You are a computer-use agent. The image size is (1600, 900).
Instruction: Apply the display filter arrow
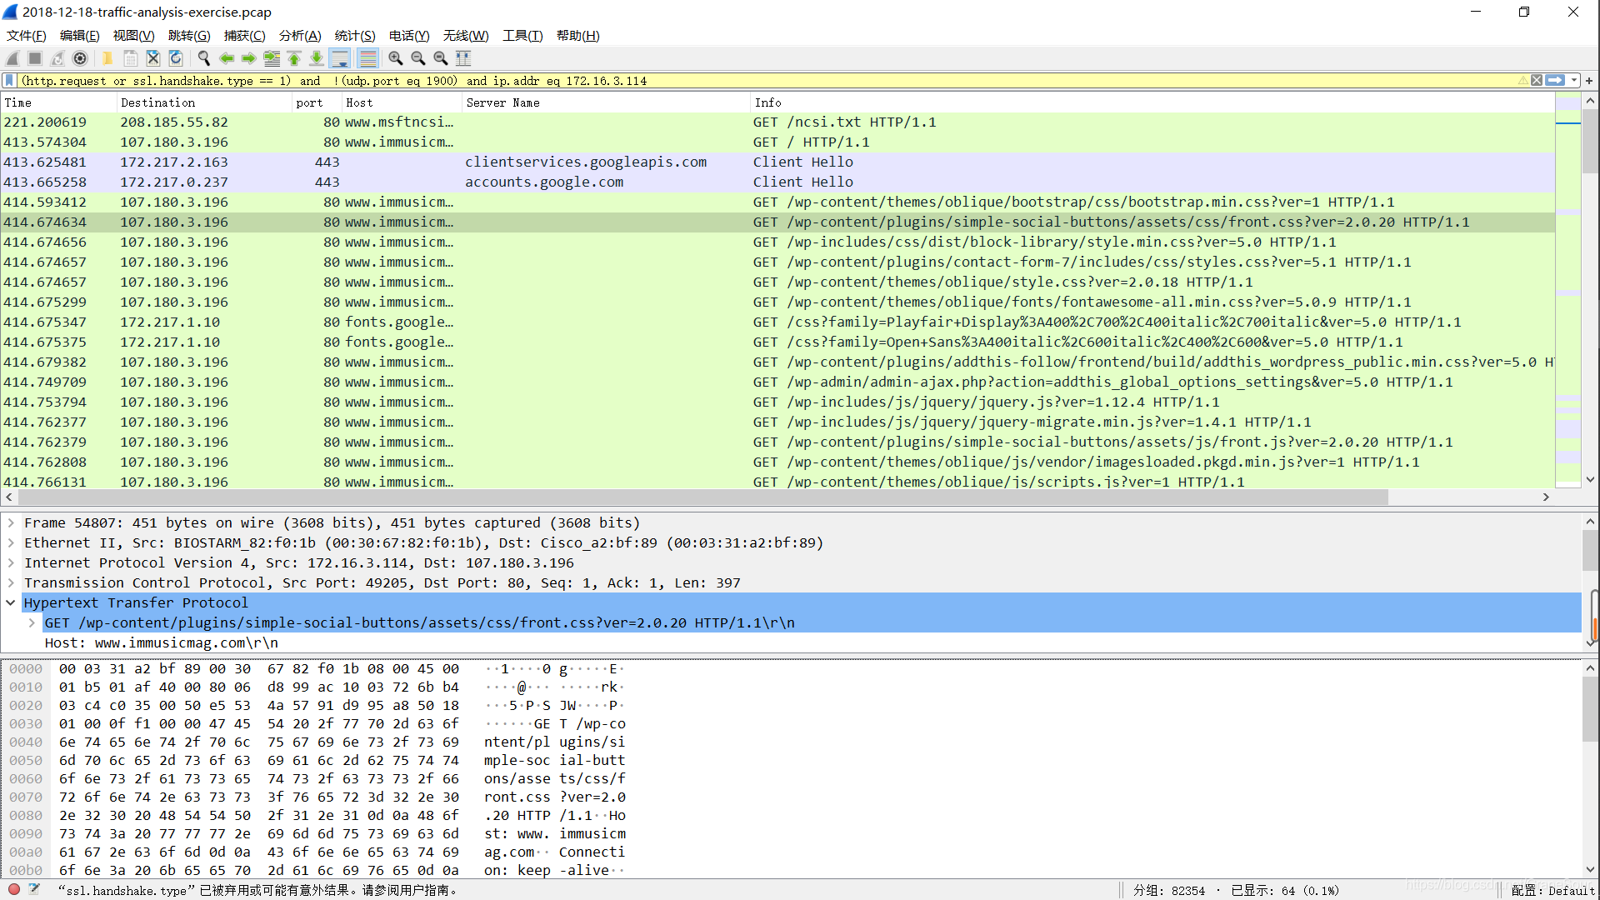pyautogui.click(x=1554, y=81)
